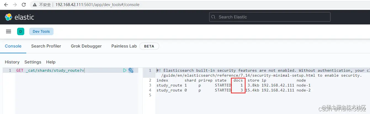Screen dimensions: 370x114
Task: Click the green D space avatar
Action: click(21, 32)
